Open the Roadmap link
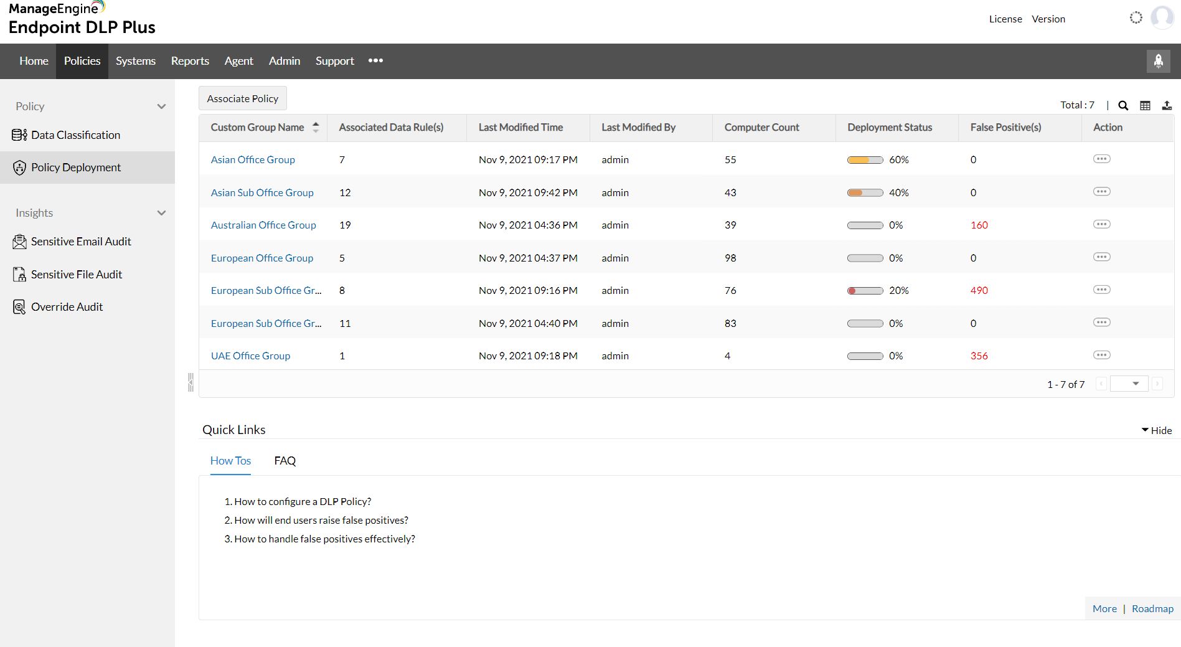Screen dimensions: 1181x647 coord(1152,608)
